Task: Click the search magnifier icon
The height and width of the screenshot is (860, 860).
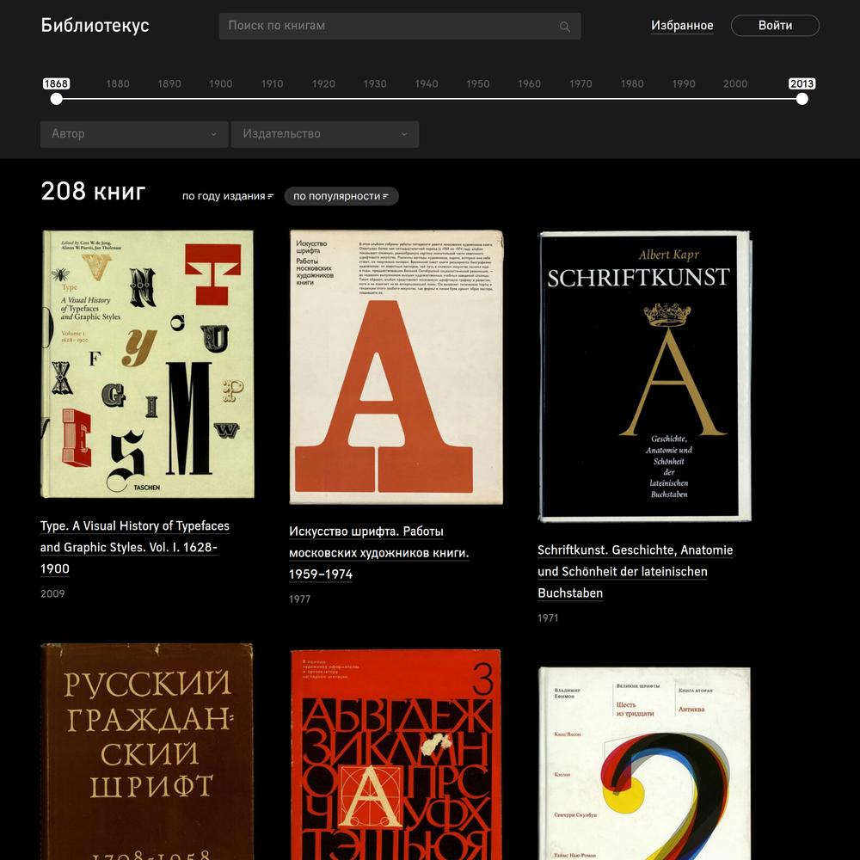Action: (x=564, y=27)
